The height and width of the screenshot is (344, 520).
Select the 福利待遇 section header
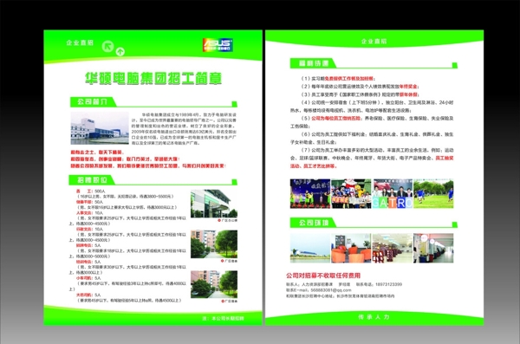[314, 63]
